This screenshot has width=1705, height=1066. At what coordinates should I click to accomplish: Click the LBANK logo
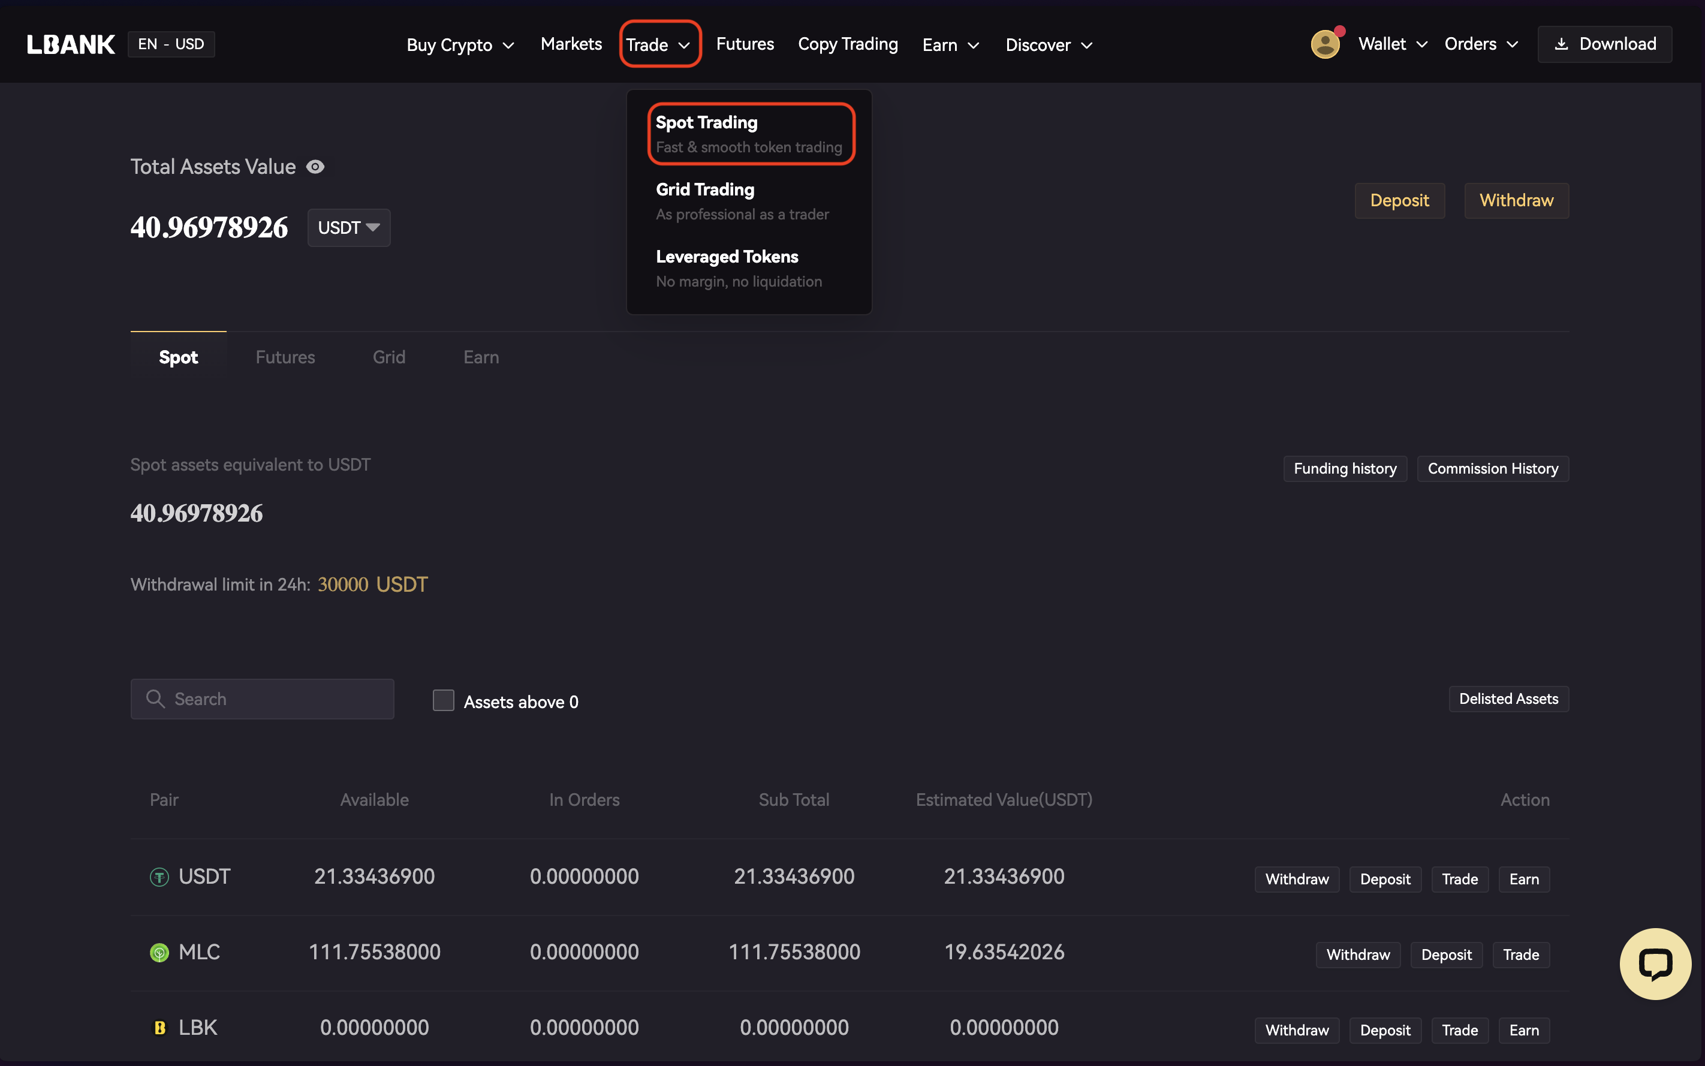[x=71, y=44]
